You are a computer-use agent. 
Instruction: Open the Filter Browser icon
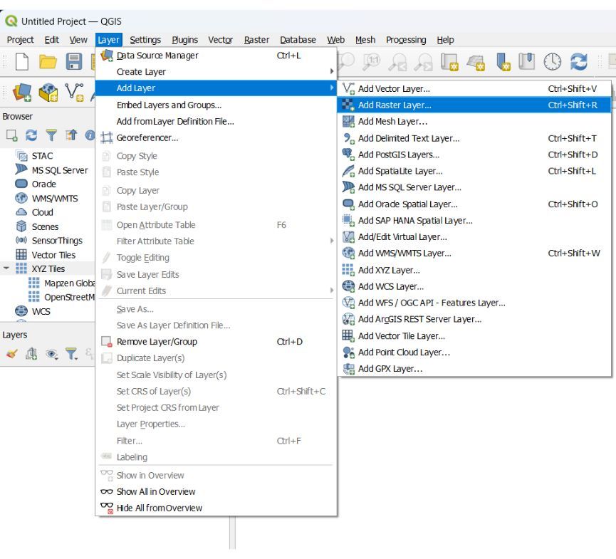(x=52, y=134)
